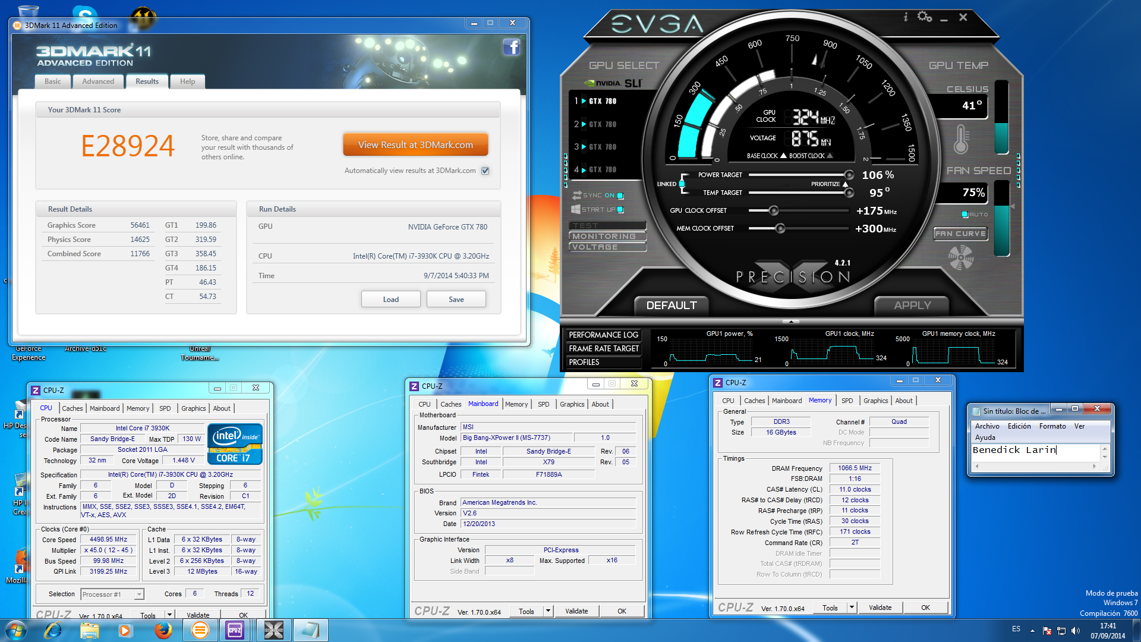Toggle the fan Auto checkbox
1141x642 pixels.
(965, 215)
